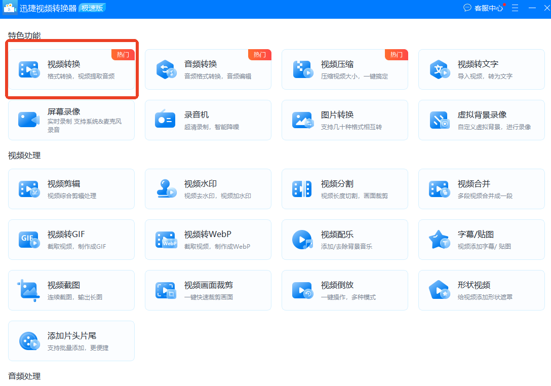
Task: Choose the 视频合并 video merger
Action: (481, 189)
